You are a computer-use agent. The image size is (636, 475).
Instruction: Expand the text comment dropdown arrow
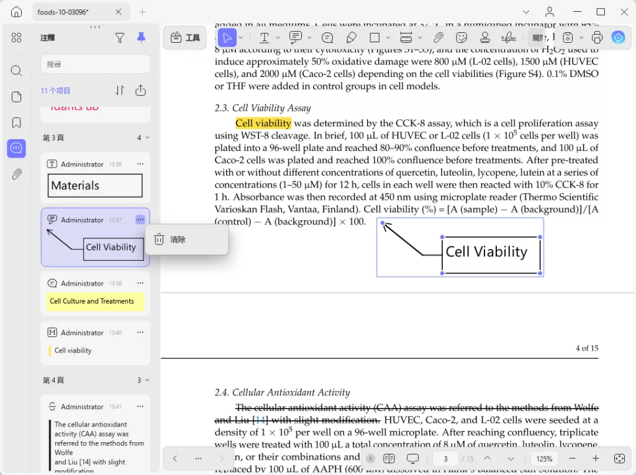click(309, 38)
